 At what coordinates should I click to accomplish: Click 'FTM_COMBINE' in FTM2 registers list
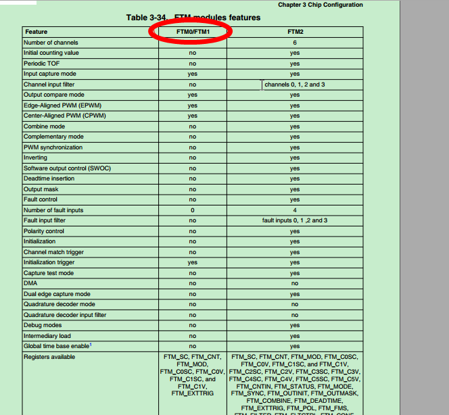click(x=268, y=401)
